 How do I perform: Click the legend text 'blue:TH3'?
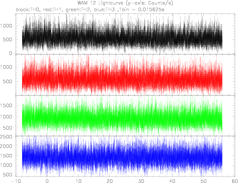104,10
